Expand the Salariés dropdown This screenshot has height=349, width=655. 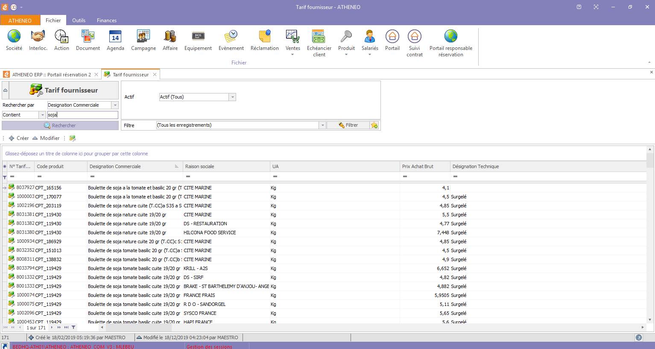[x=370, y=55]
